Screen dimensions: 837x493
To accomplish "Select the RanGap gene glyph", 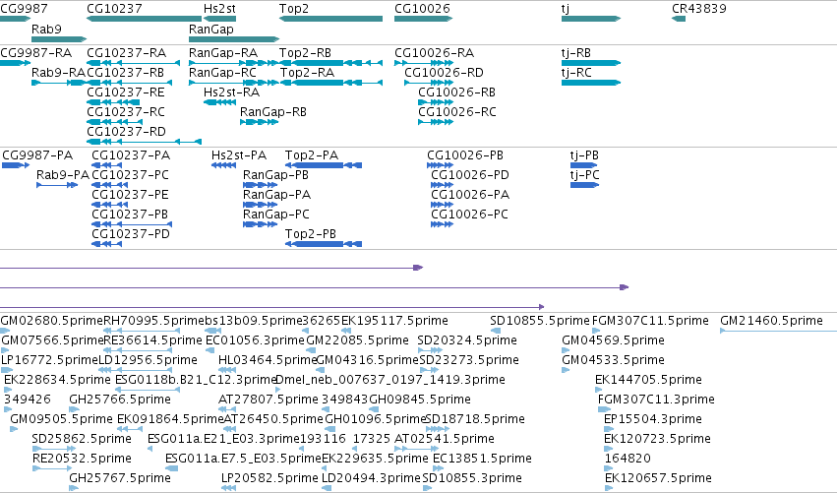I will coord(234,39).
